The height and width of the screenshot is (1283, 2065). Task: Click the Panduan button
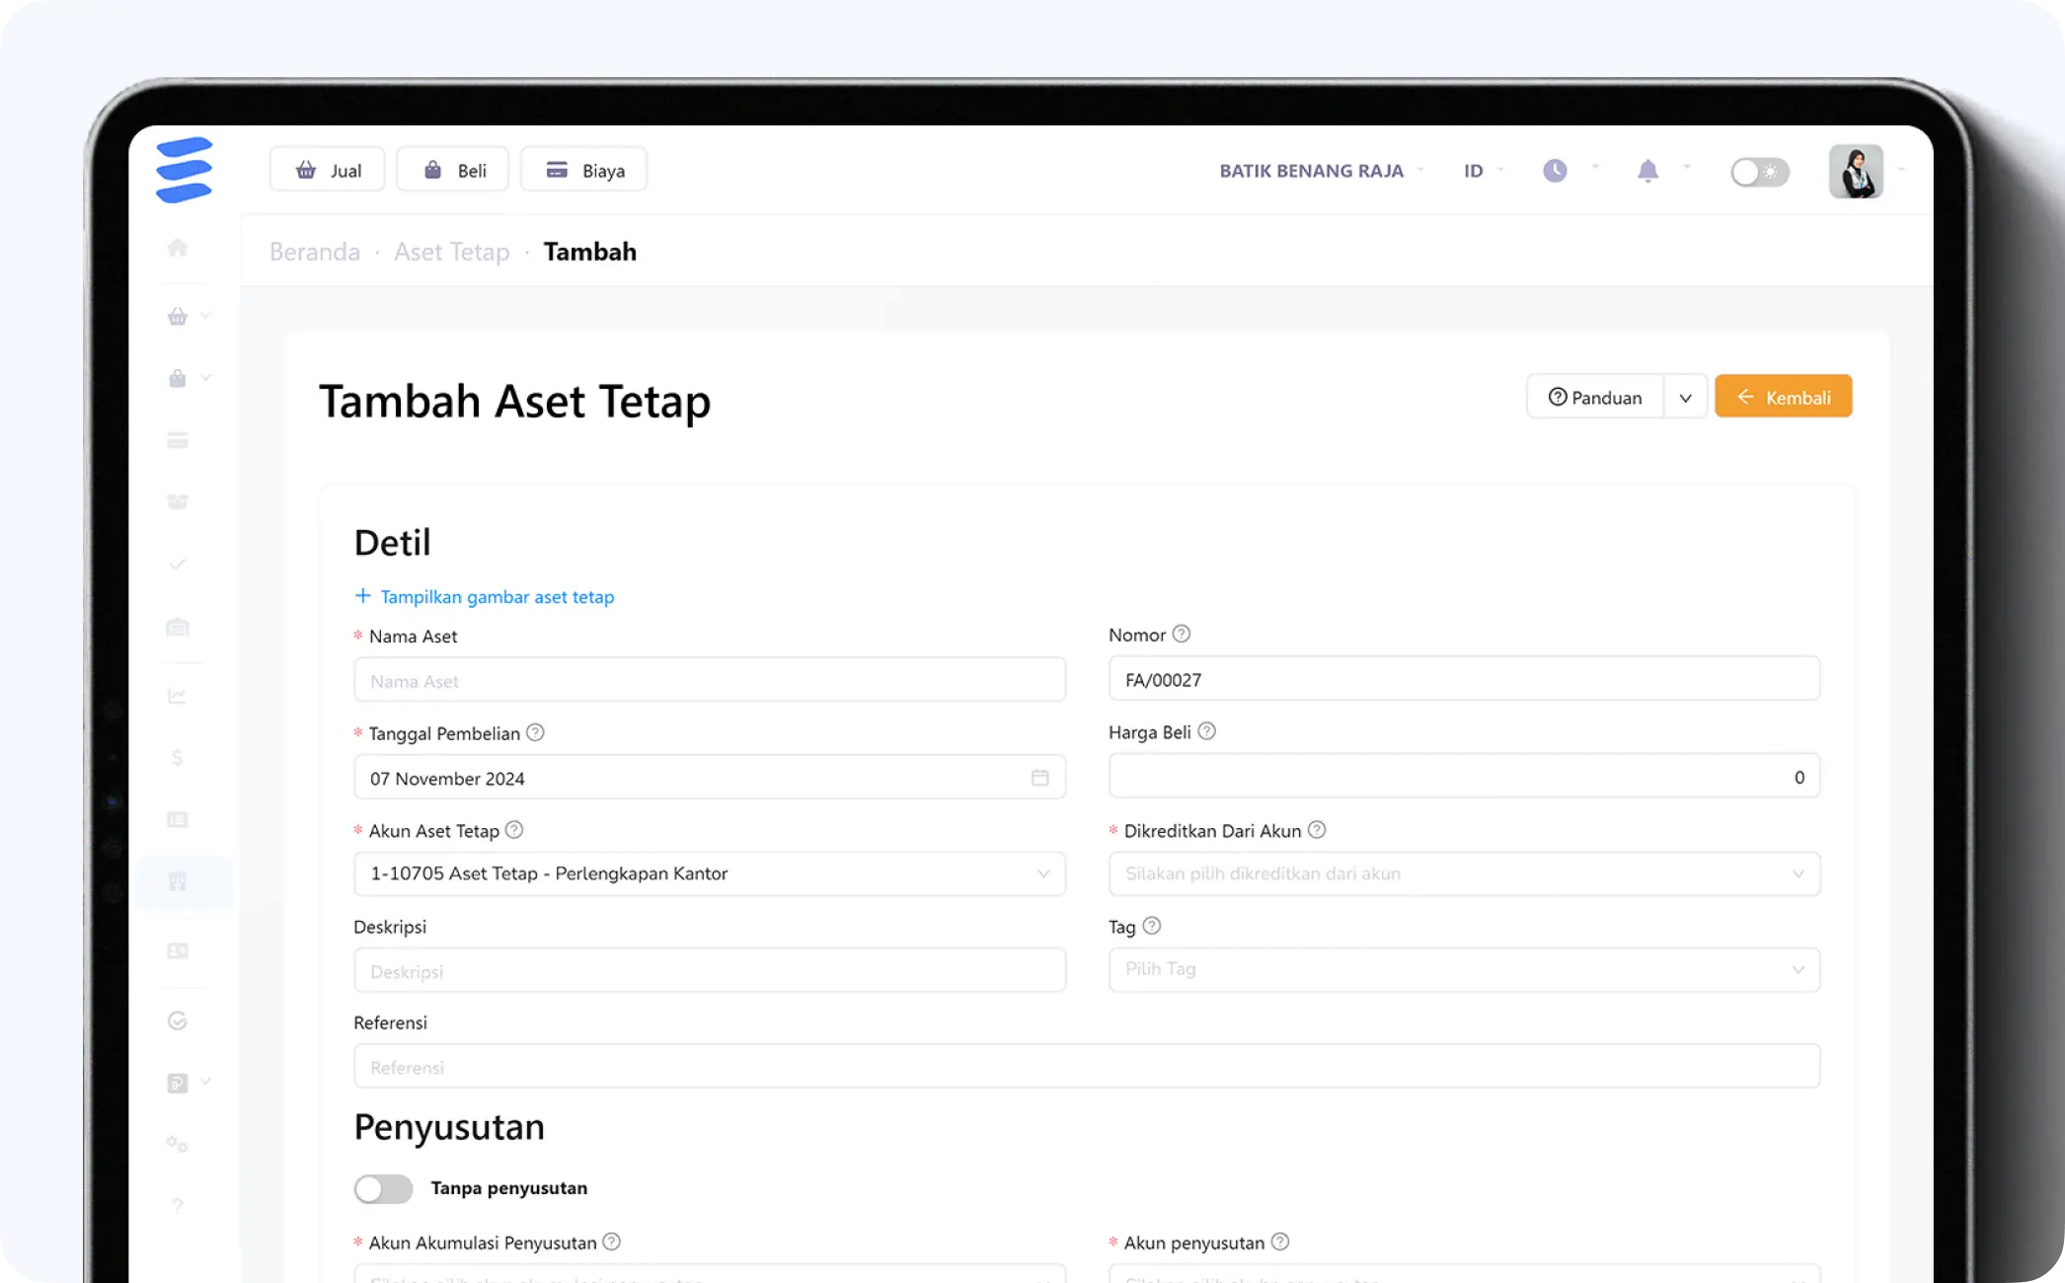click(1595, 397)
